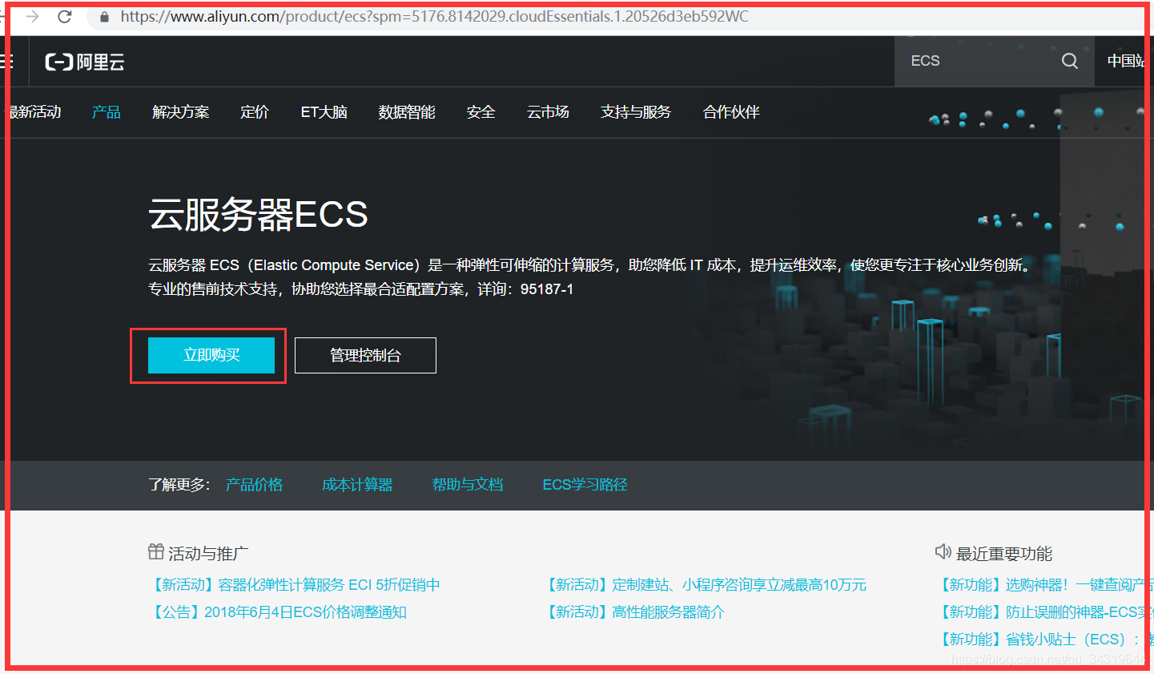The width and height of the screenshot is (1154, 674).
Task: Open the 合作伙伴 navigation item
Action: 731,112
